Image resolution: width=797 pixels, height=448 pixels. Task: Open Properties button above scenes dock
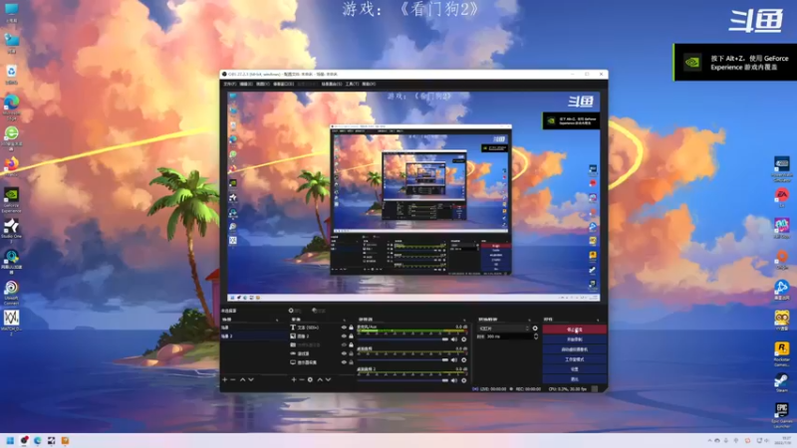tap(294, 311)
